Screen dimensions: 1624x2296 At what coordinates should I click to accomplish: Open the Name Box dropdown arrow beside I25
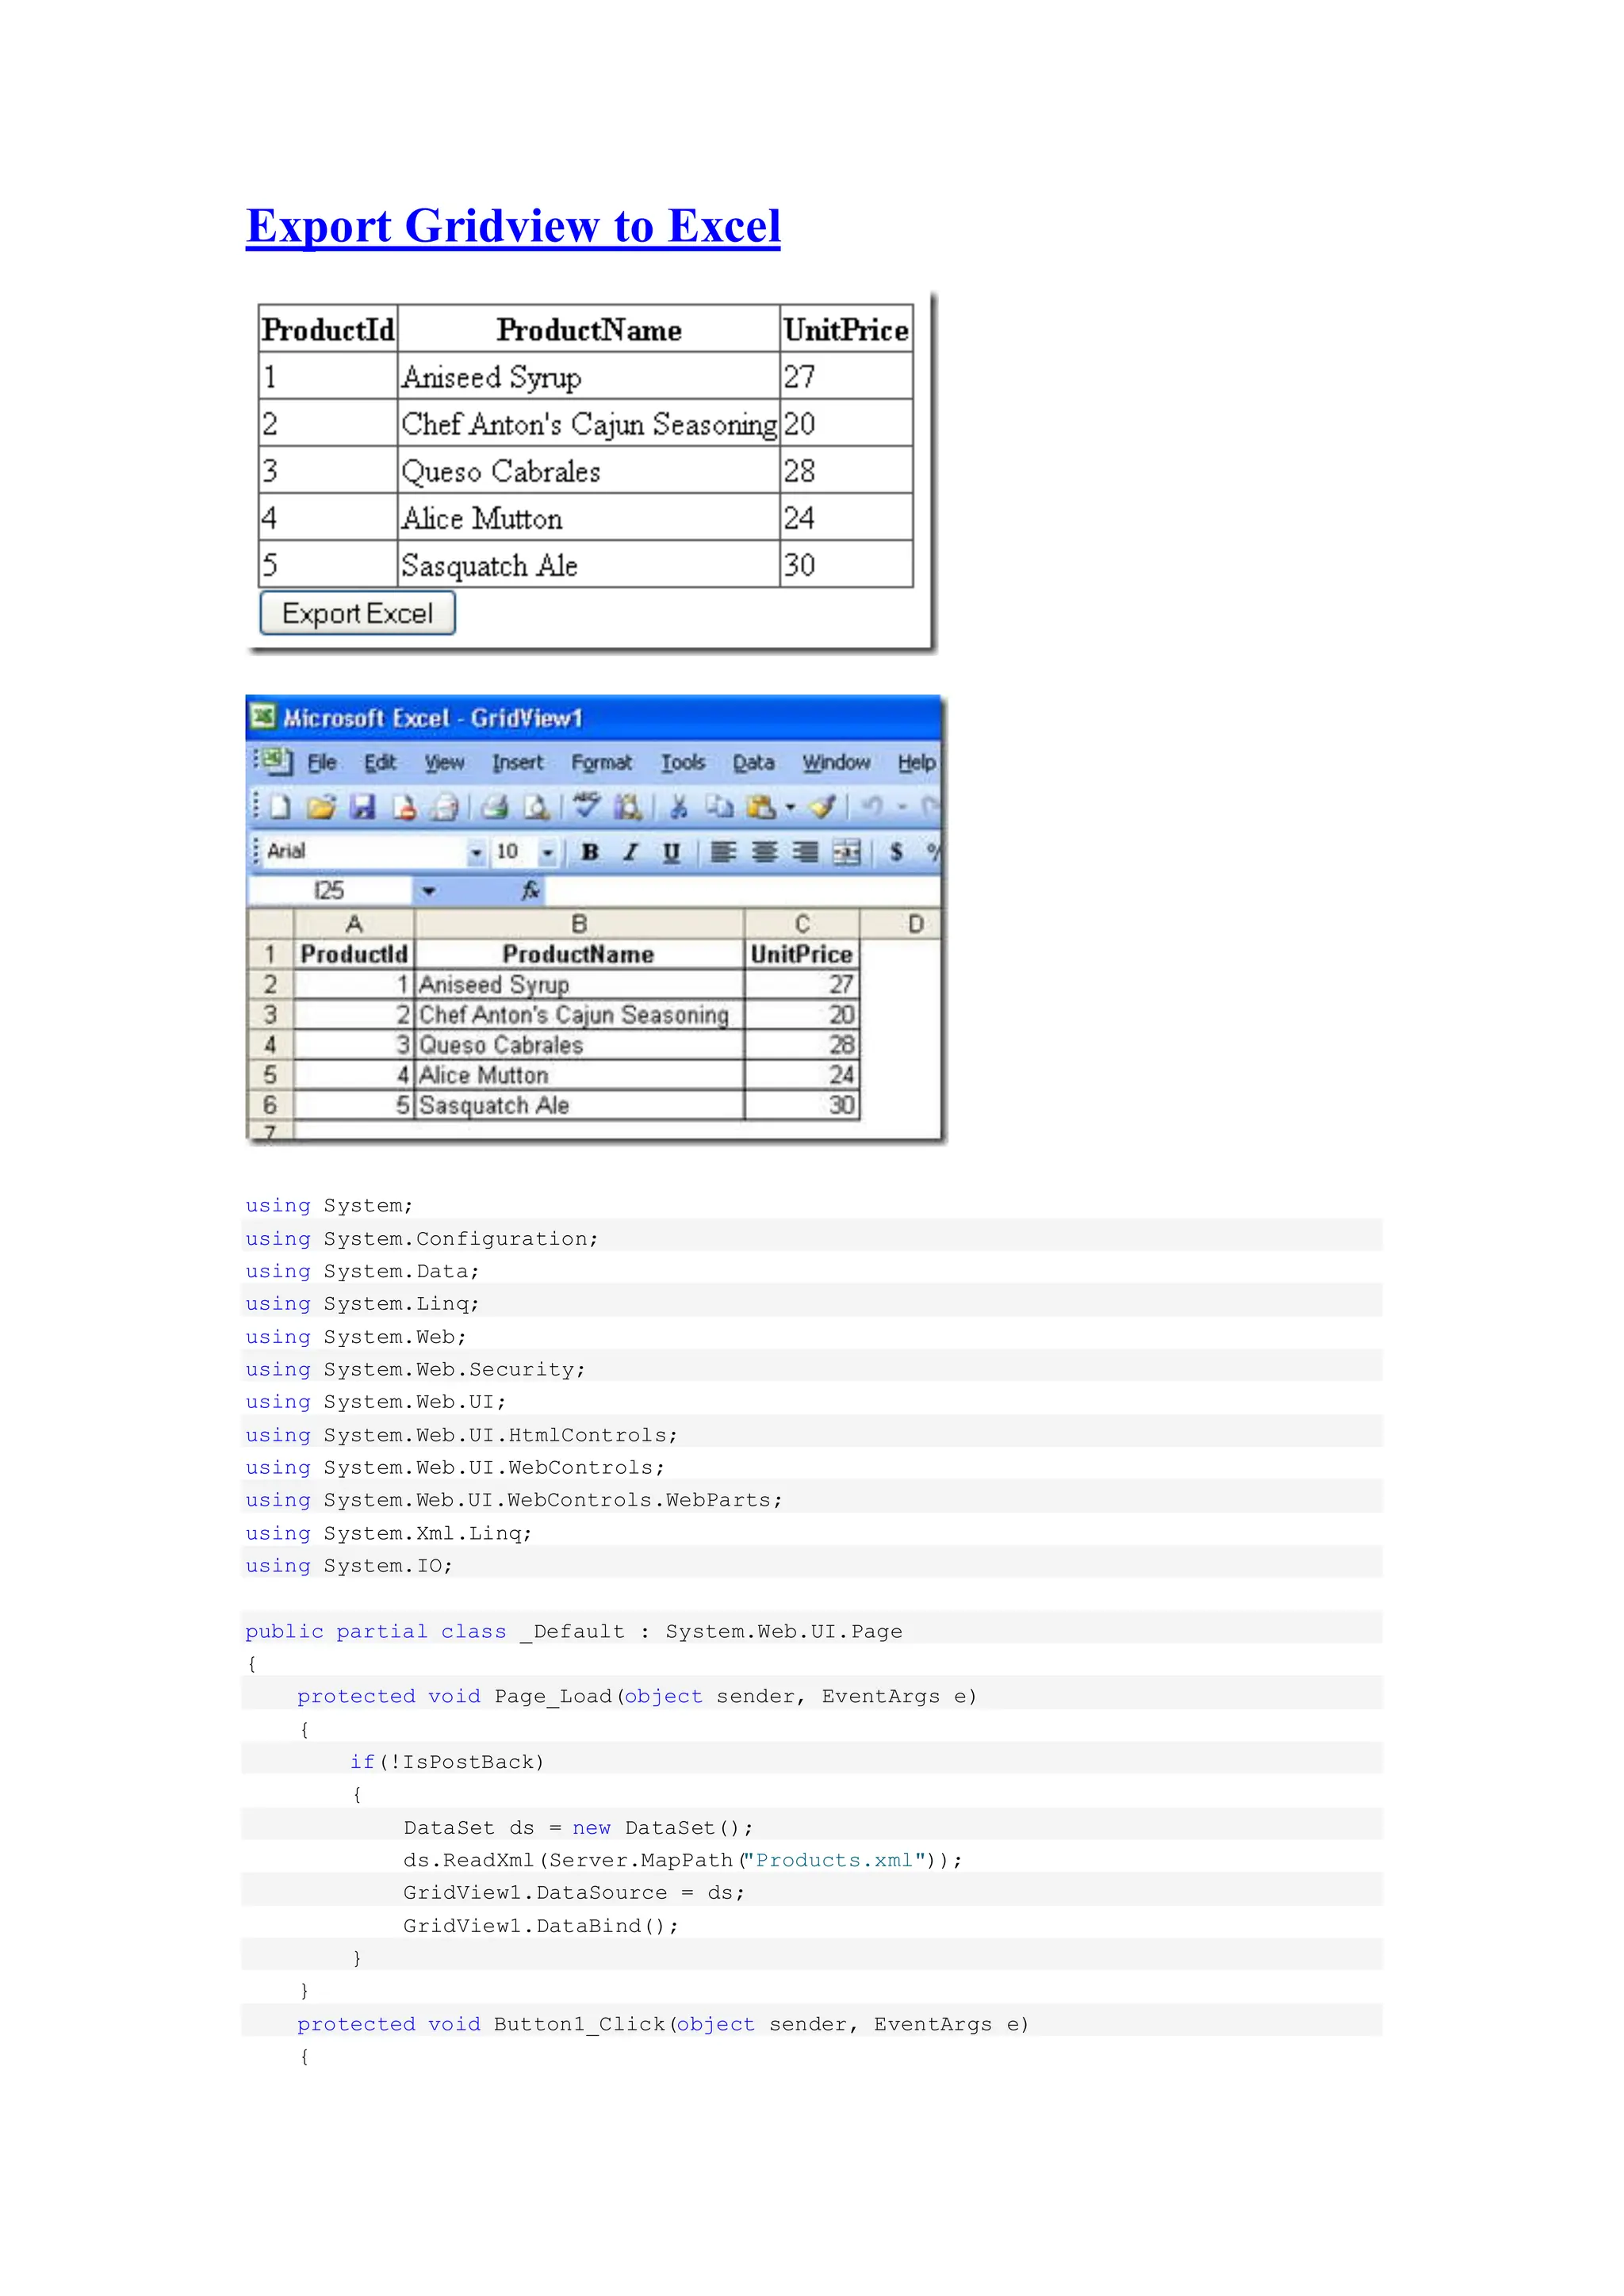[x=428, y=890]
